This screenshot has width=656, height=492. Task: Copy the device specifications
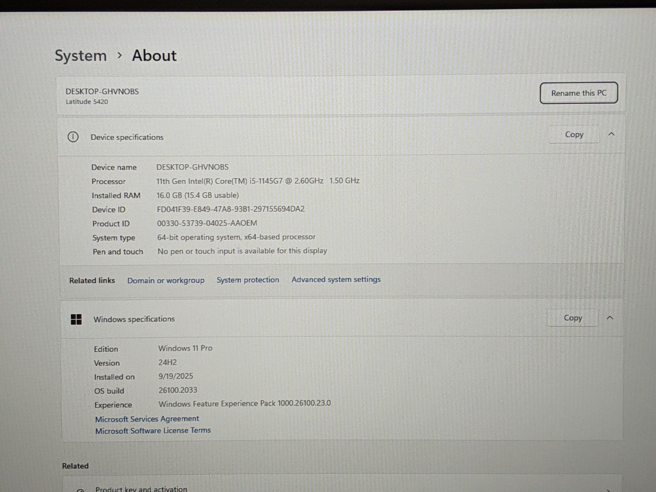coord(574,134)
